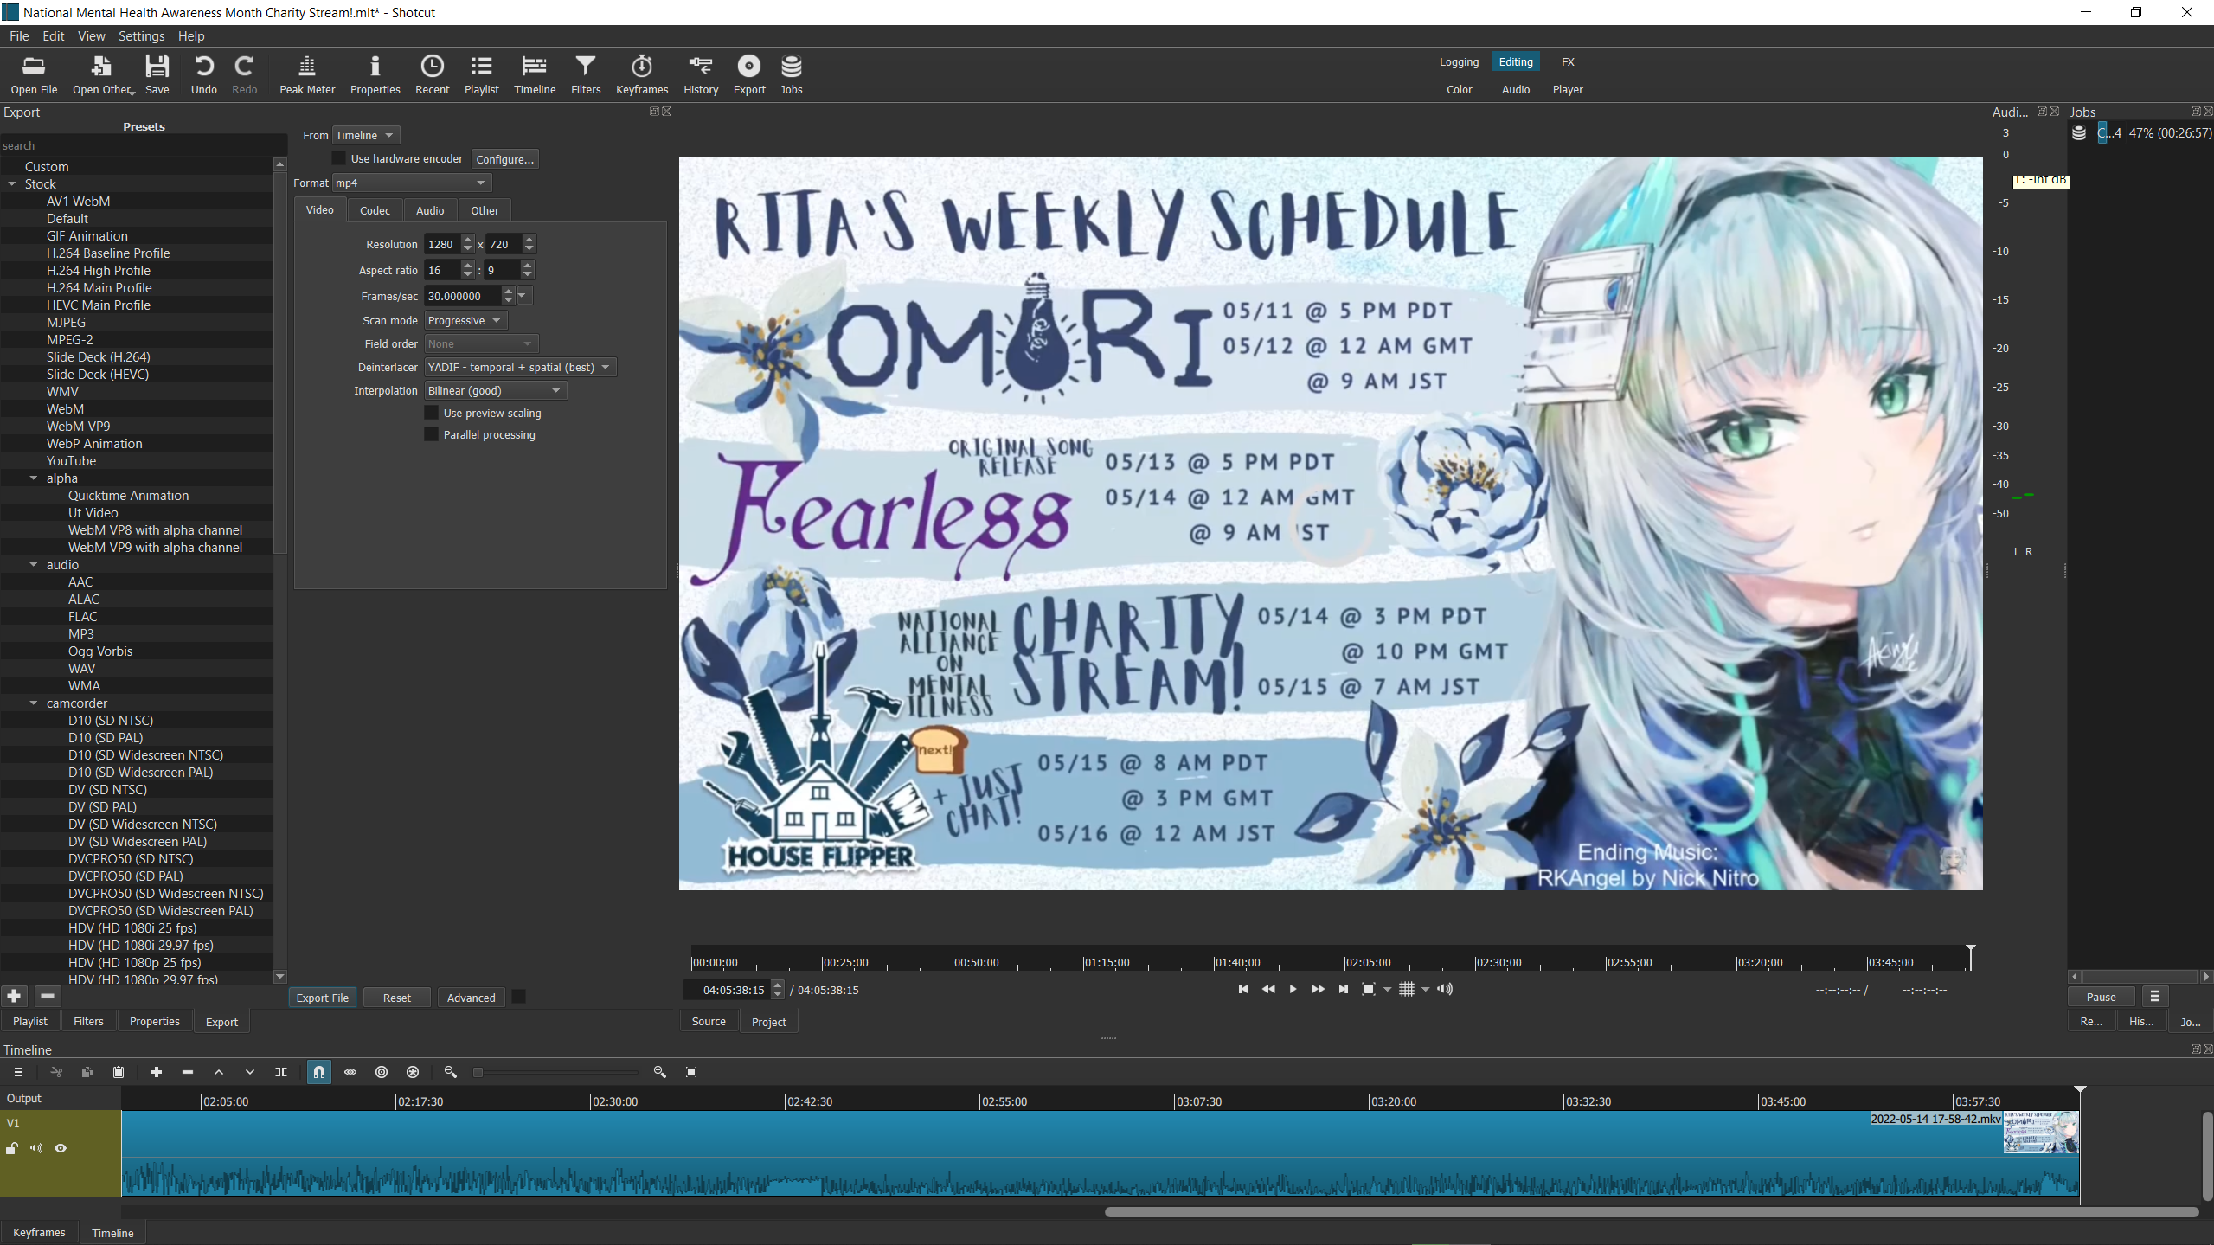Hide the V1 track with eye icon

[61, 1148]
